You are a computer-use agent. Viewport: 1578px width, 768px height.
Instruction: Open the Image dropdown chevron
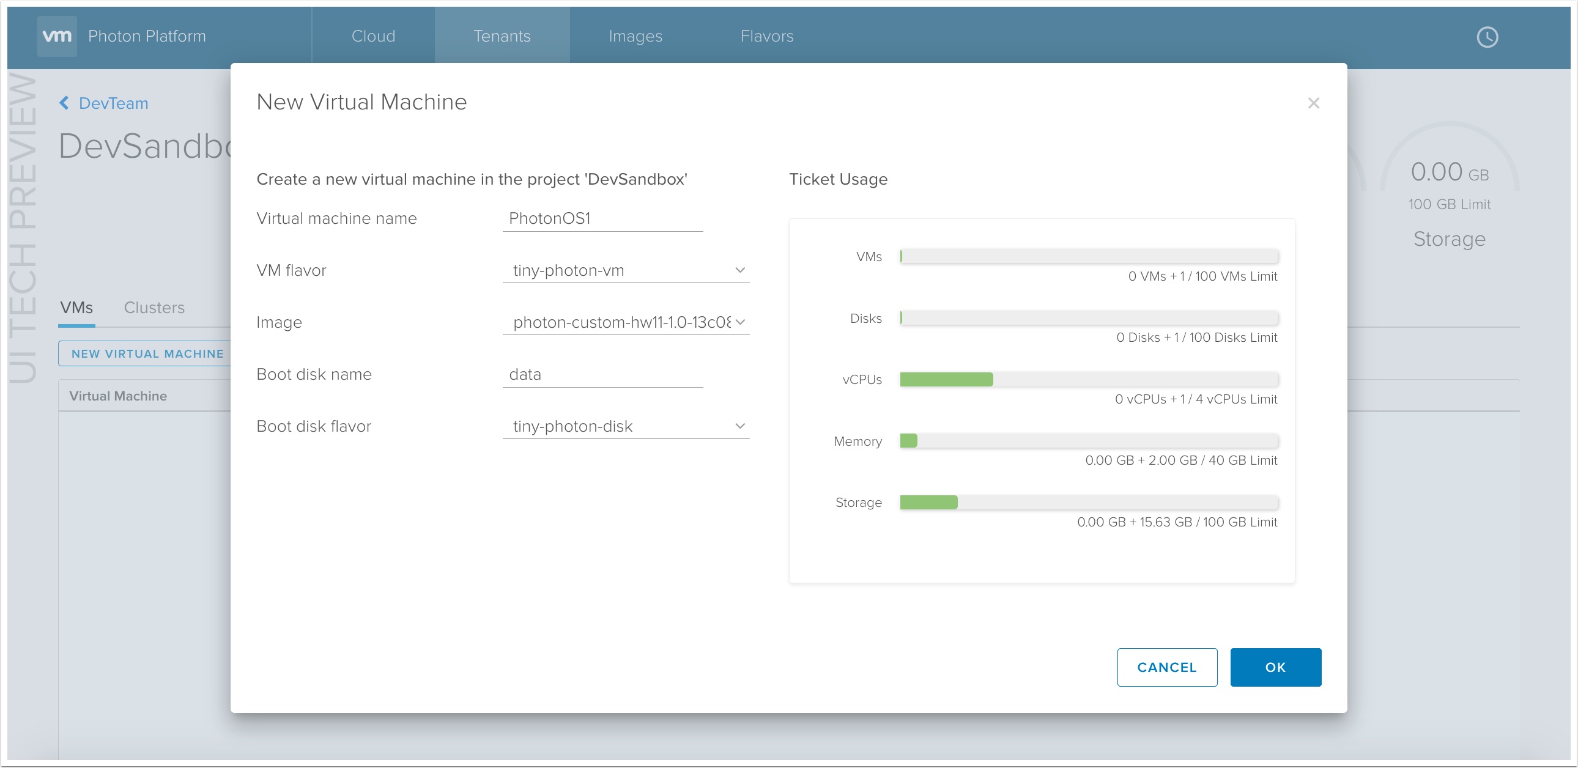740,322
